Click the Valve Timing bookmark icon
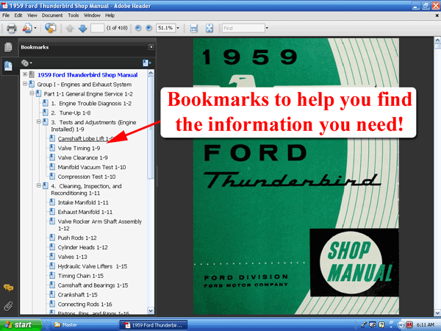 pos(52,148)
